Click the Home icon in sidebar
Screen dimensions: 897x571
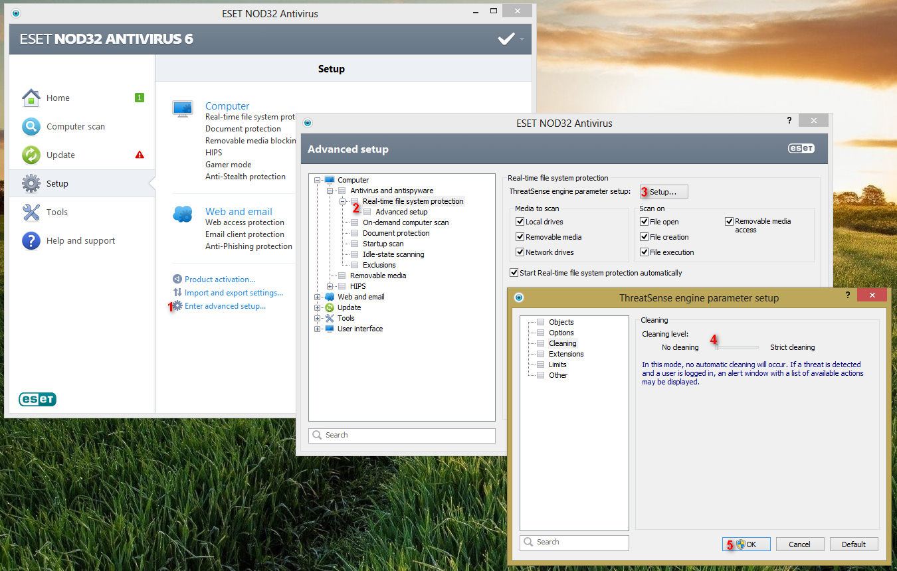pyautogui.click(x=31, y=98)
